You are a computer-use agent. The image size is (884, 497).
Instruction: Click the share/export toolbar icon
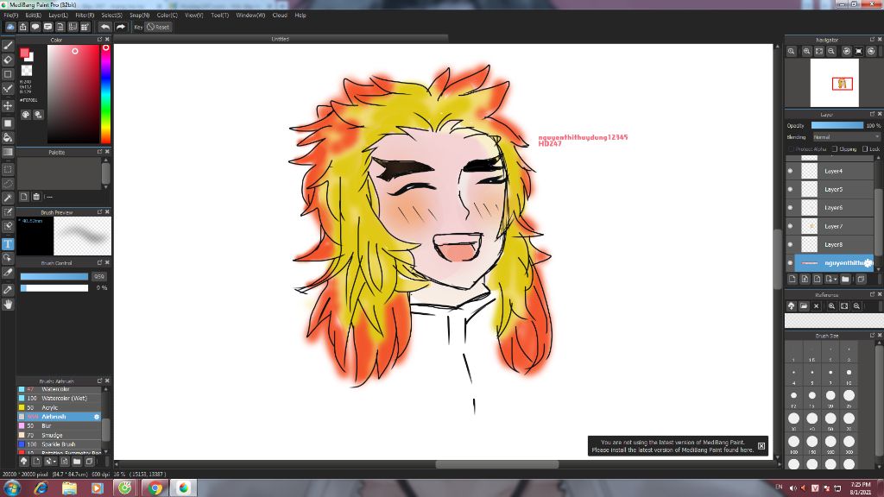[23, 27]
